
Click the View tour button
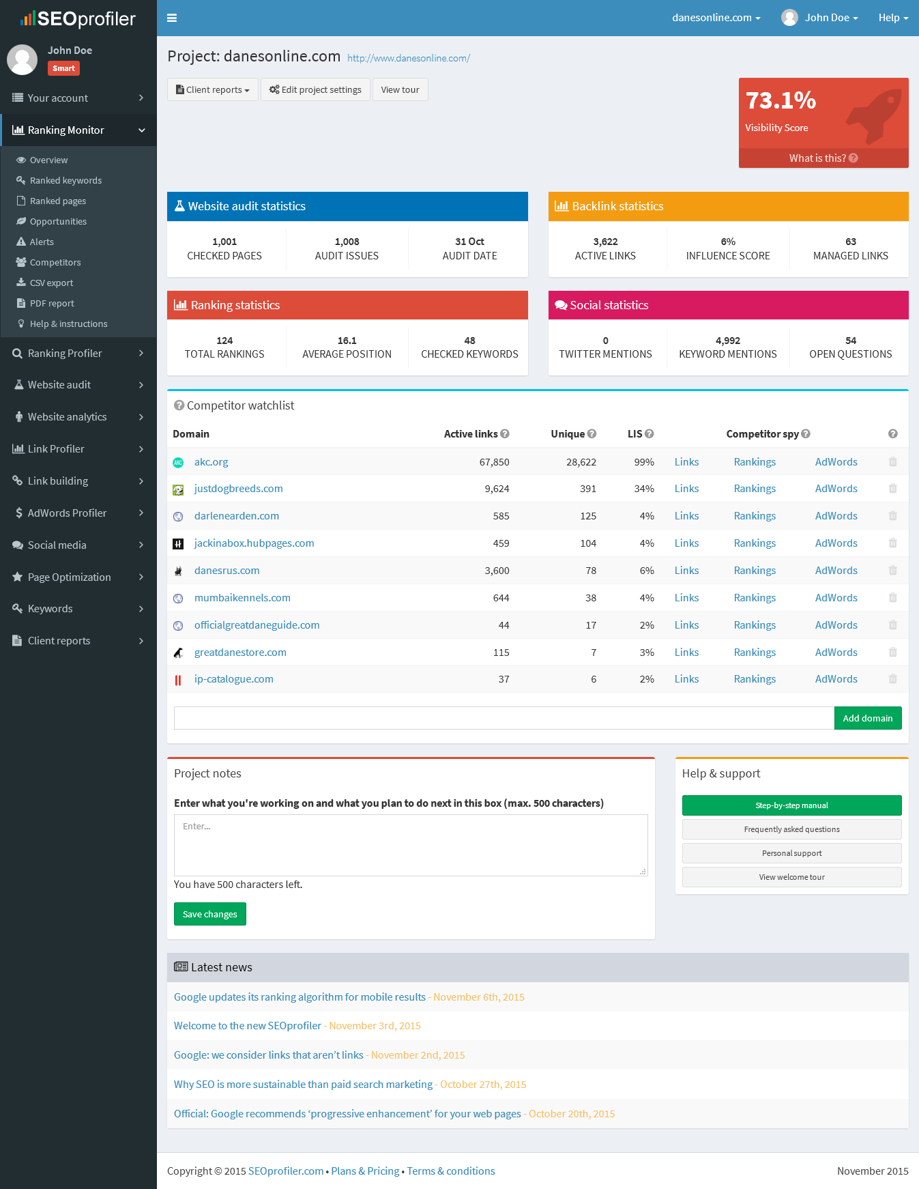[400, 89]
